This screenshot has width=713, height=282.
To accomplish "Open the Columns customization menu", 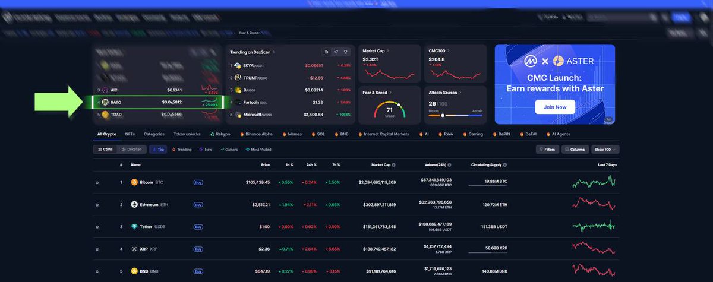I will point(575,150).
